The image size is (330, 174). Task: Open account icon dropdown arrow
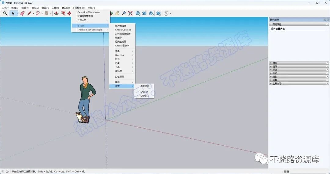point(170,13)
